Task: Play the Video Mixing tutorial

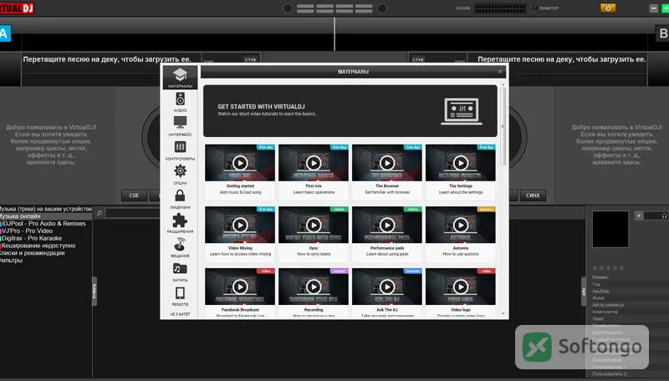Action: tap(240, 225)
